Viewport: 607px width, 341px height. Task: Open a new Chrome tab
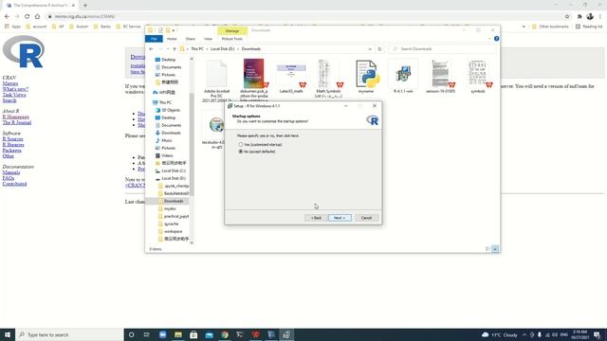point(85,6)
